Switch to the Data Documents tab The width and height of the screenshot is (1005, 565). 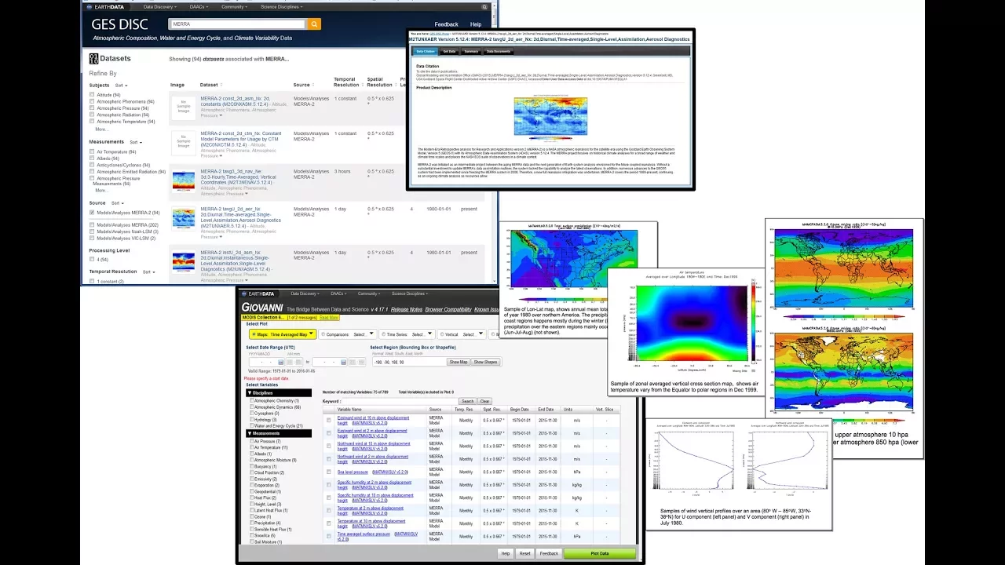(x=499, y=51)
